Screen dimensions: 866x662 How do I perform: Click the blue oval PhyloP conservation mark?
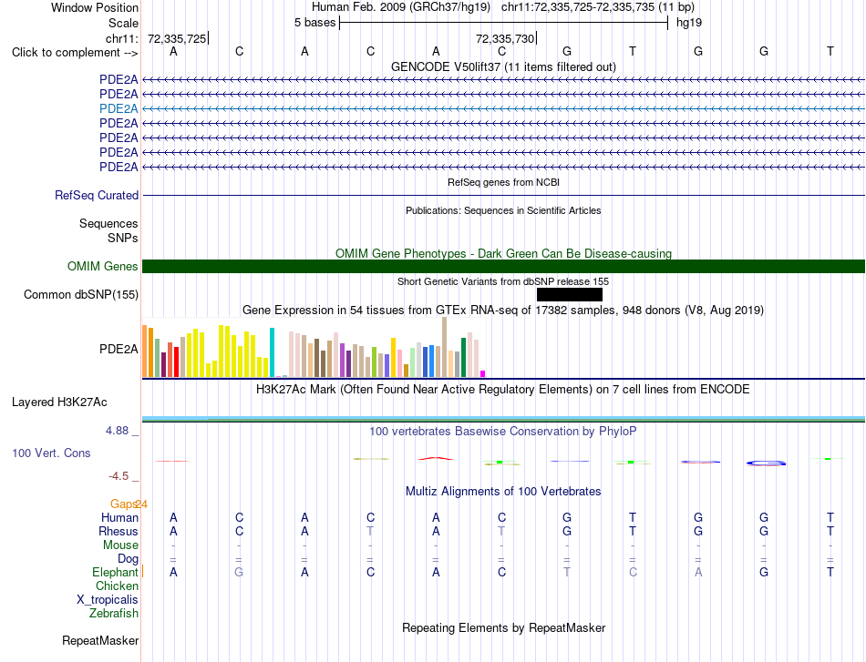pyautogui.click(x=766, y=463)
